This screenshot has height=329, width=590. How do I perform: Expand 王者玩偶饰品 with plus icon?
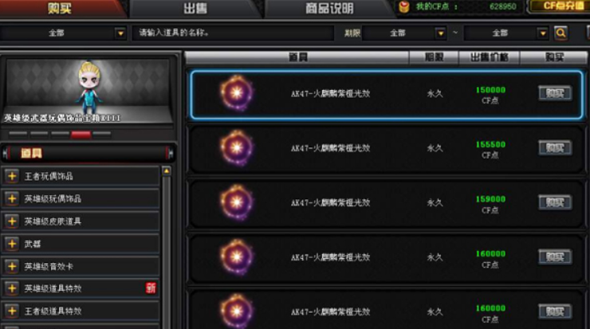coord(12,176)
